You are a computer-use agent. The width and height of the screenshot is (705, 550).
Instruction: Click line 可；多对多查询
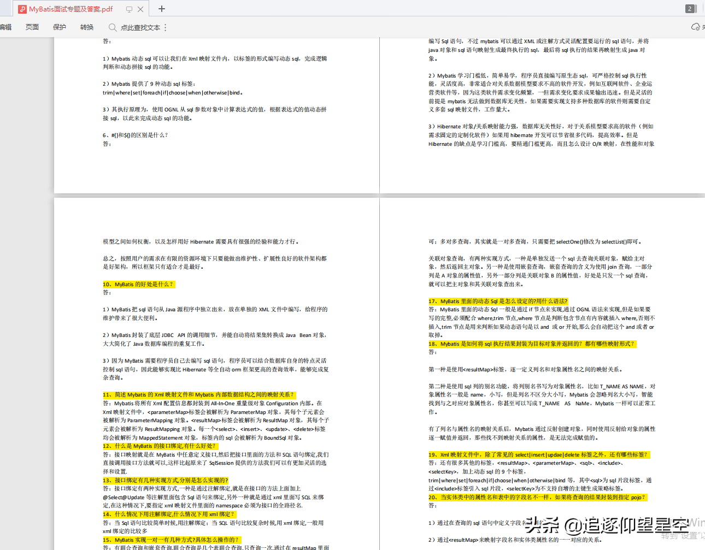(536, 242)
